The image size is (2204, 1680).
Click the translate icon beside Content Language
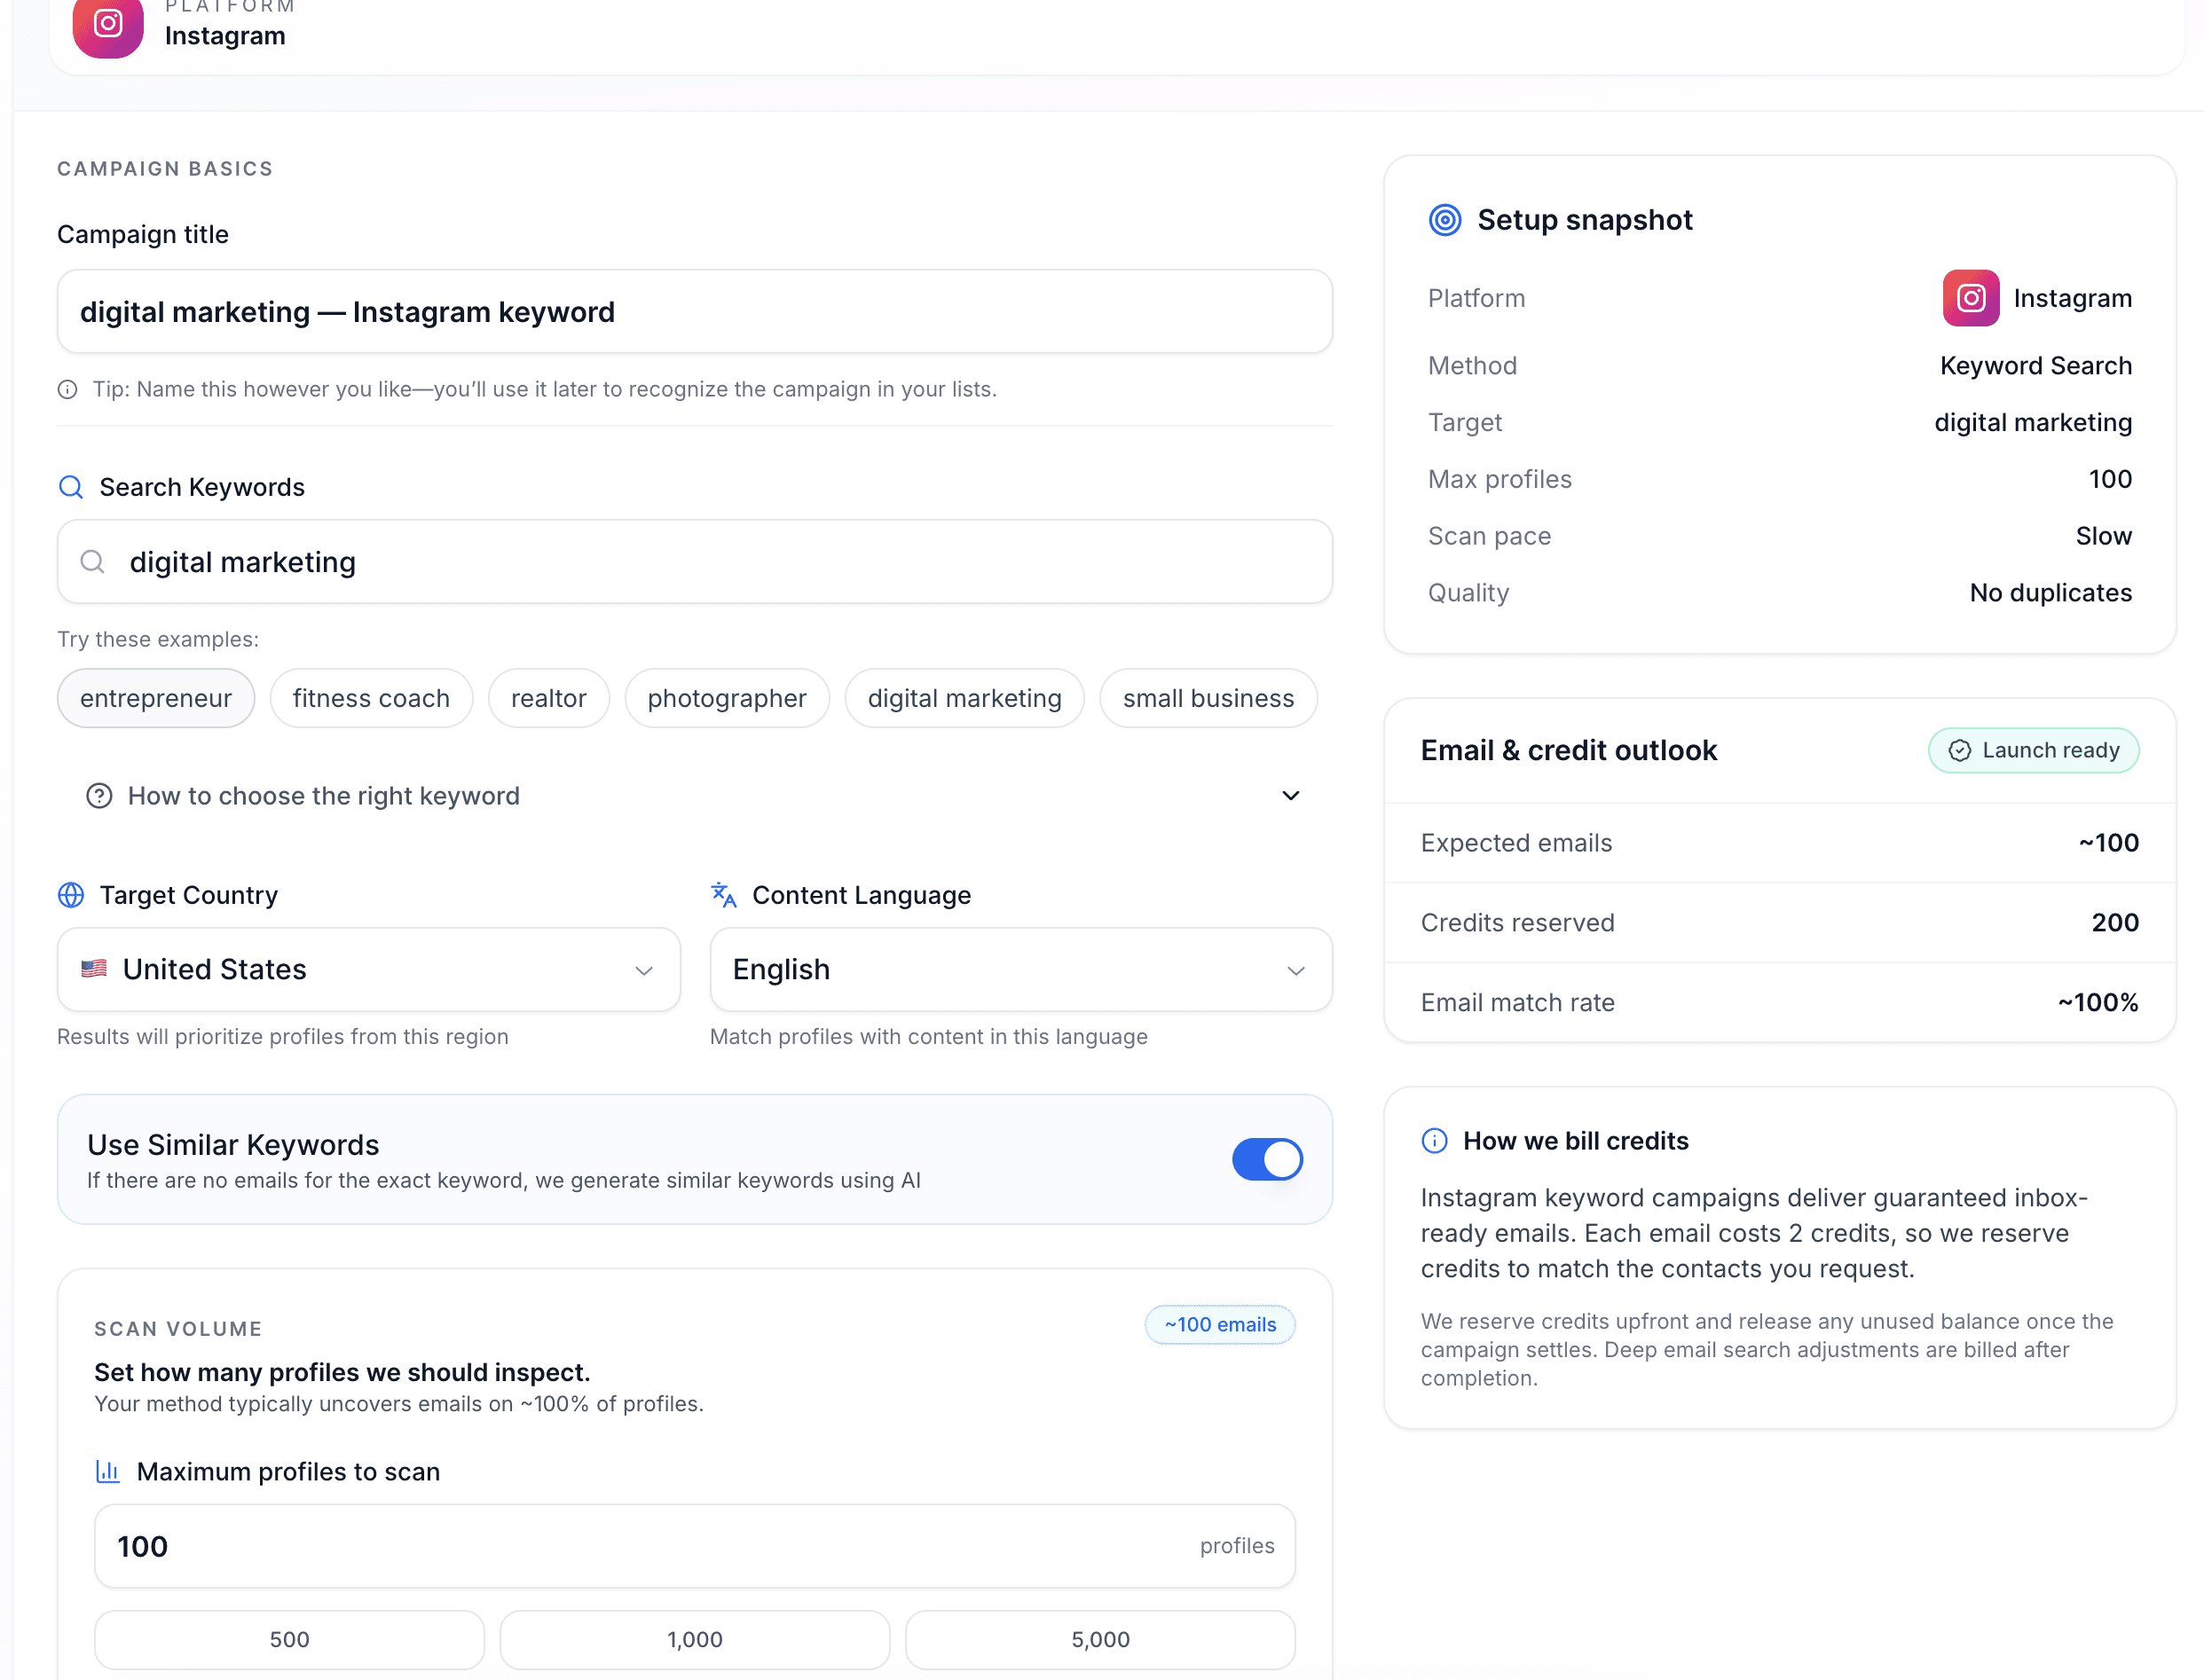pyautogui.click(x=722, y=895)
